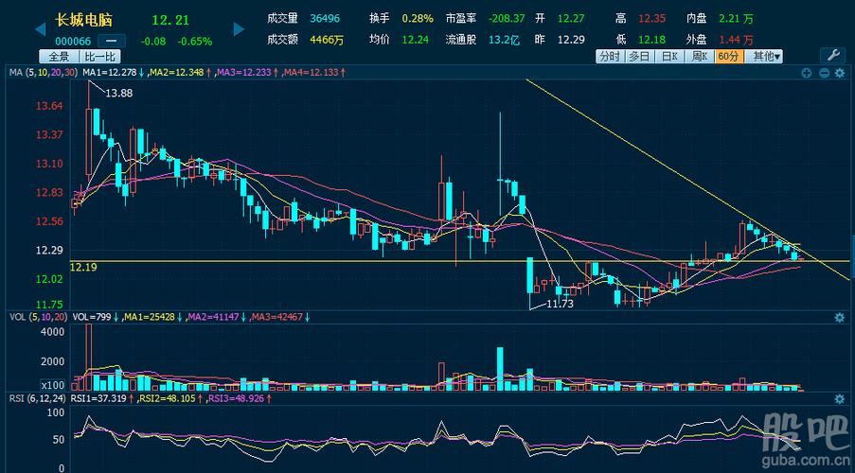Click the 内盘 value 2.21万
Image resolution: width=855 pixels, height=473 pixels.
tap(736, 19)
